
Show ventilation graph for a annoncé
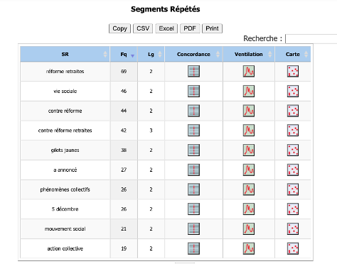249,170
